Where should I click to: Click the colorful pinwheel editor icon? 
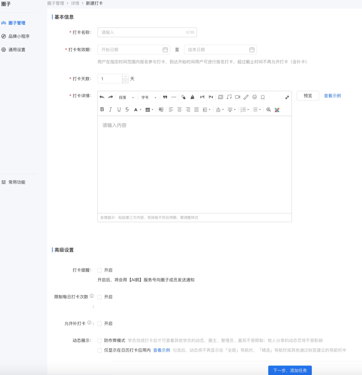277,110
